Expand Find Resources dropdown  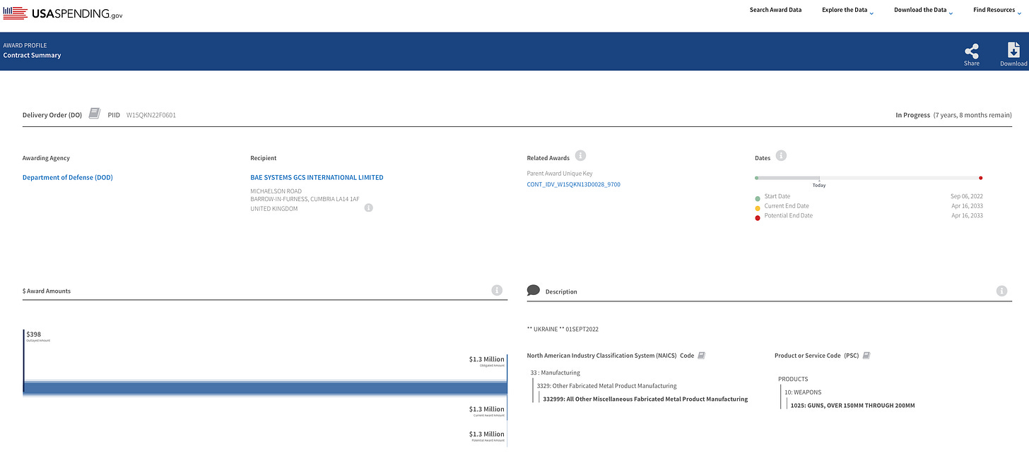(997, 11)
